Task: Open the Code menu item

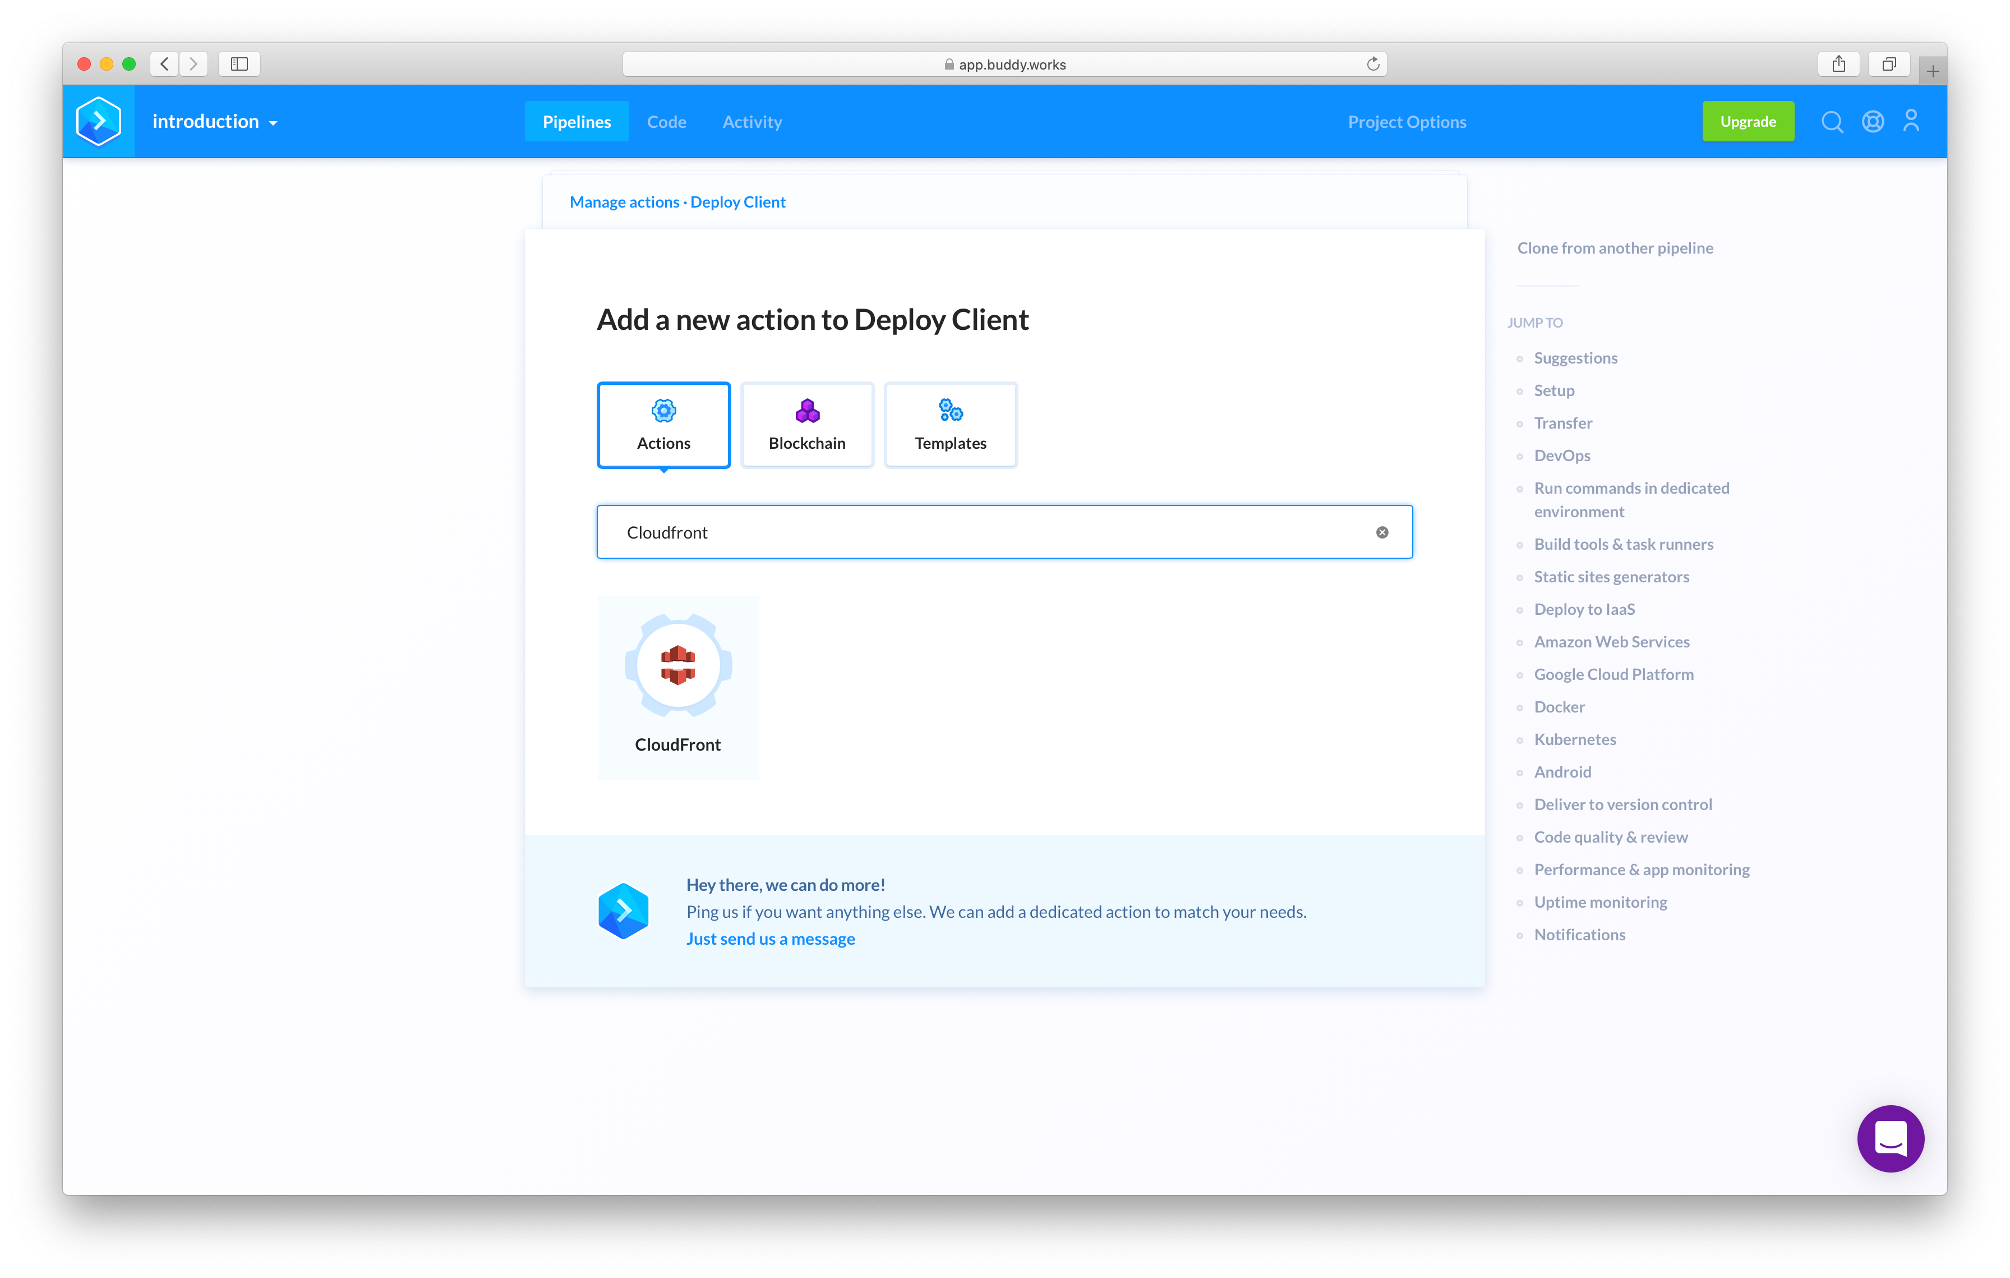Action: point(666,122)
